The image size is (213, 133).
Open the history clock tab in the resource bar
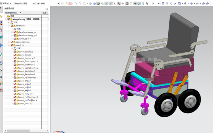point(1,63)
